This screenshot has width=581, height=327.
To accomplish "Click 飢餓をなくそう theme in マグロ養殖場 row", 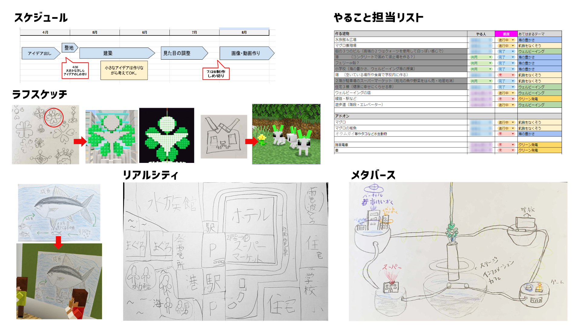I will tap(540, 46).
